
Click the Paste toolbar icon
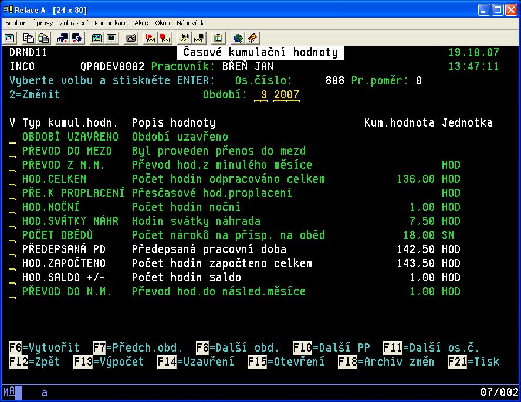click(x=43, y=38)
